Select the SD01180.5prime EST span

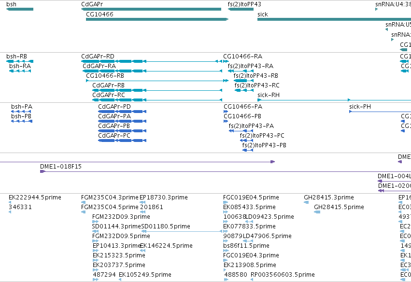(182, 231)
